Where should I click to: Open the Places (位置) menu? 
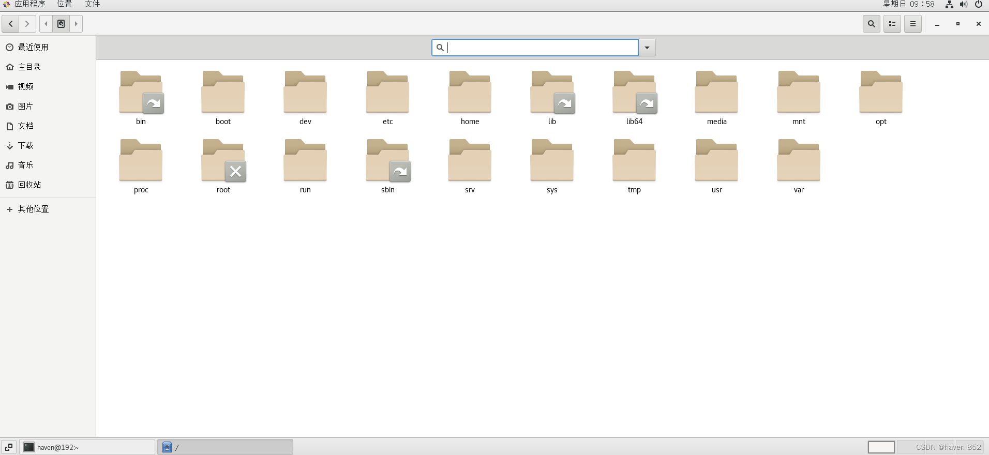[64, 4]
